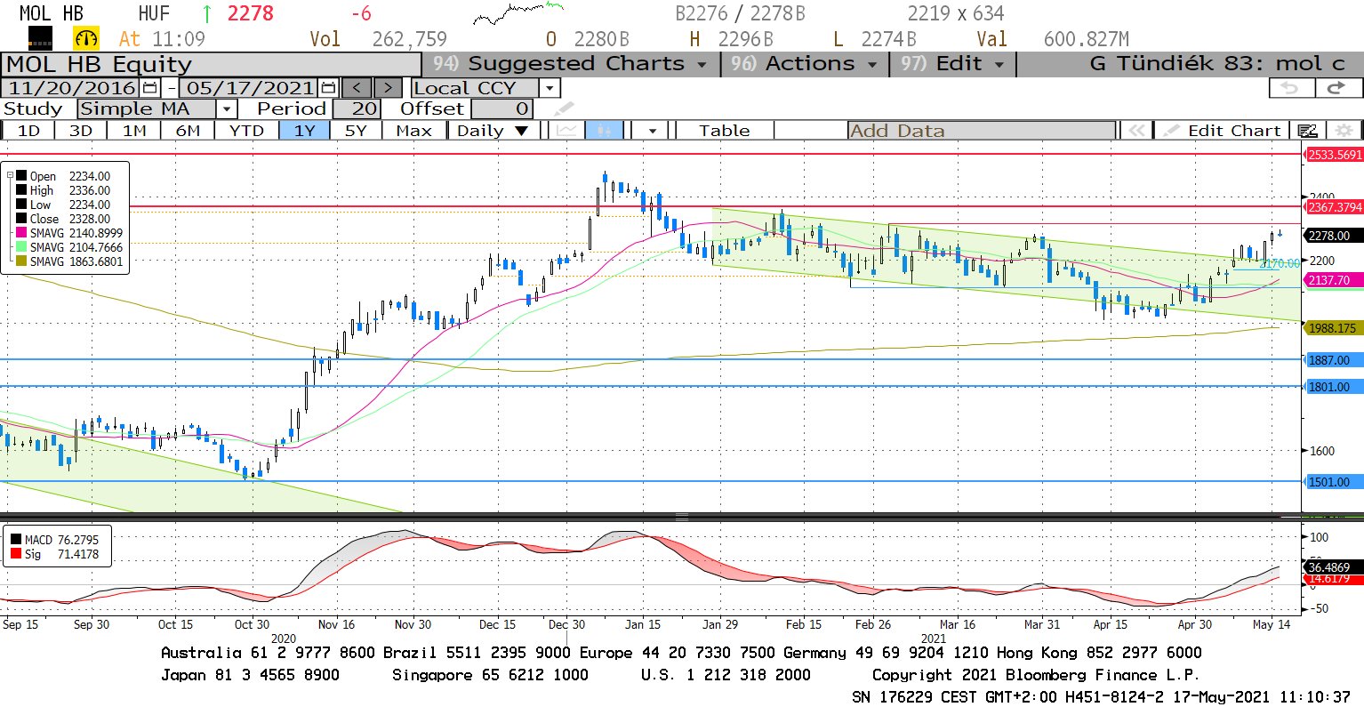Click the Edit Chart button
The height and width of the screenshot is (723, 1364).
tap(1224, 131)
